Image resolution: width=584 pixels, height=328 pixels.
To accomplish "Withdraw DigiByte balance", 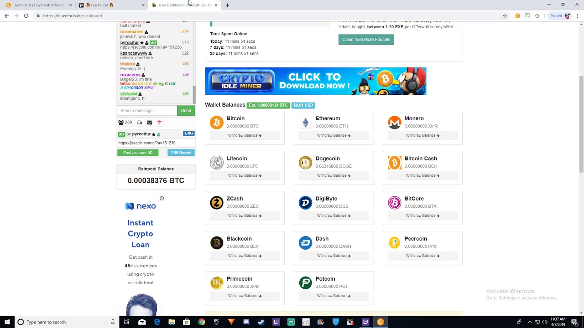I will click(334, 215).
